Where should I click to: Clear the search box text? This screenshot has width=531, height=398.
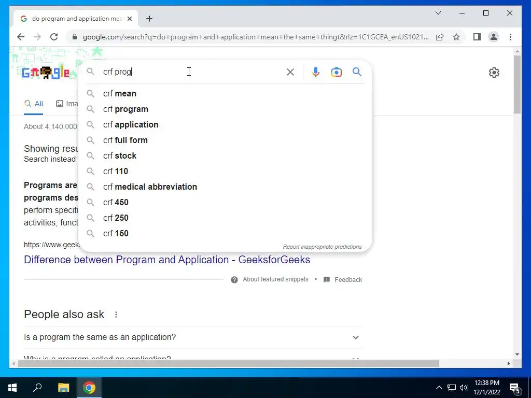[290, 72]
